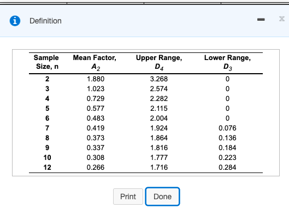Select sample size 3 in the table
The width and height of the screenshot is (289, 208).
coord(47,89)
